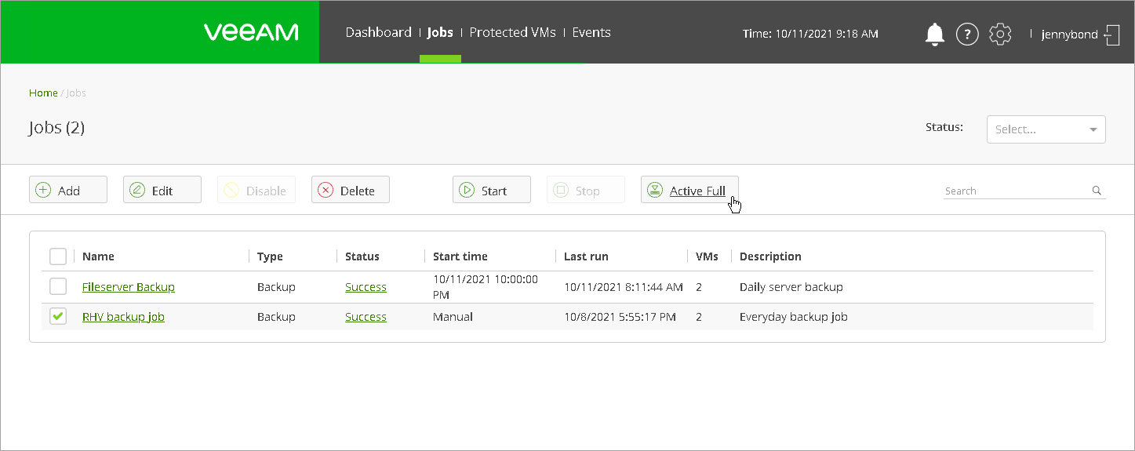Click the Delete job button
The width and height of the screenshot is (1135, 451).
pyautogui.click(x=351, y=190)
